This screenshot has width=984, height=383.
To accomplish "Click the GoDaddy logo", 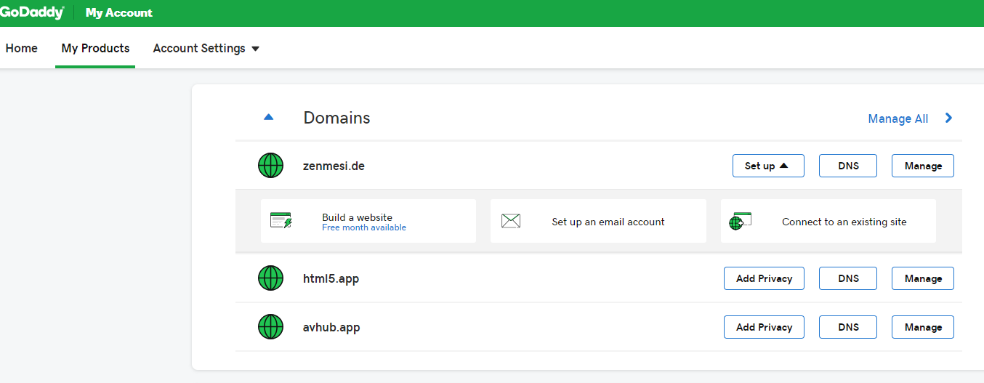I will (32, 13).
